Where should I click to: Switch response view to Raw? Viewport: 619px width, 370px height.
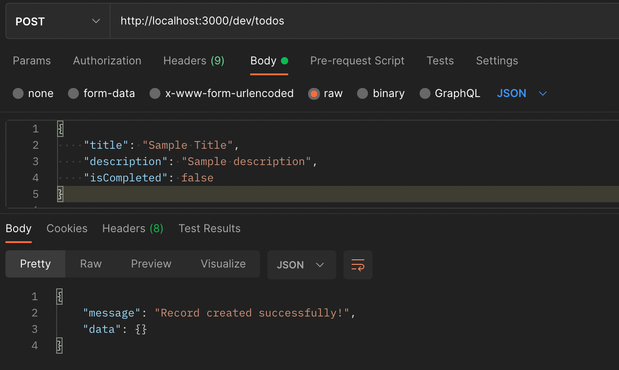[x=91, y=264]
